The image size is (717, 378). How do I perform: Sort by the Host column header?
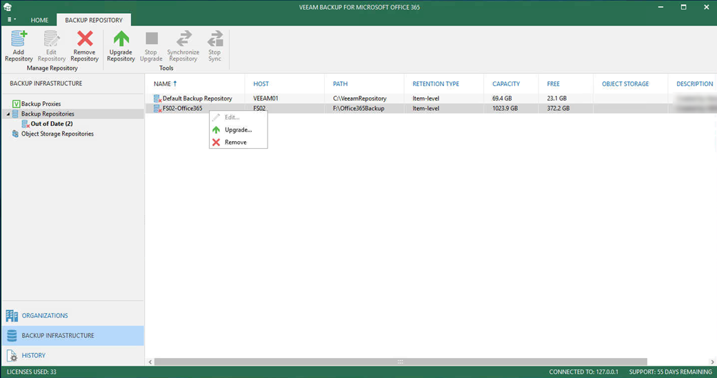click(x=261, y=83)
